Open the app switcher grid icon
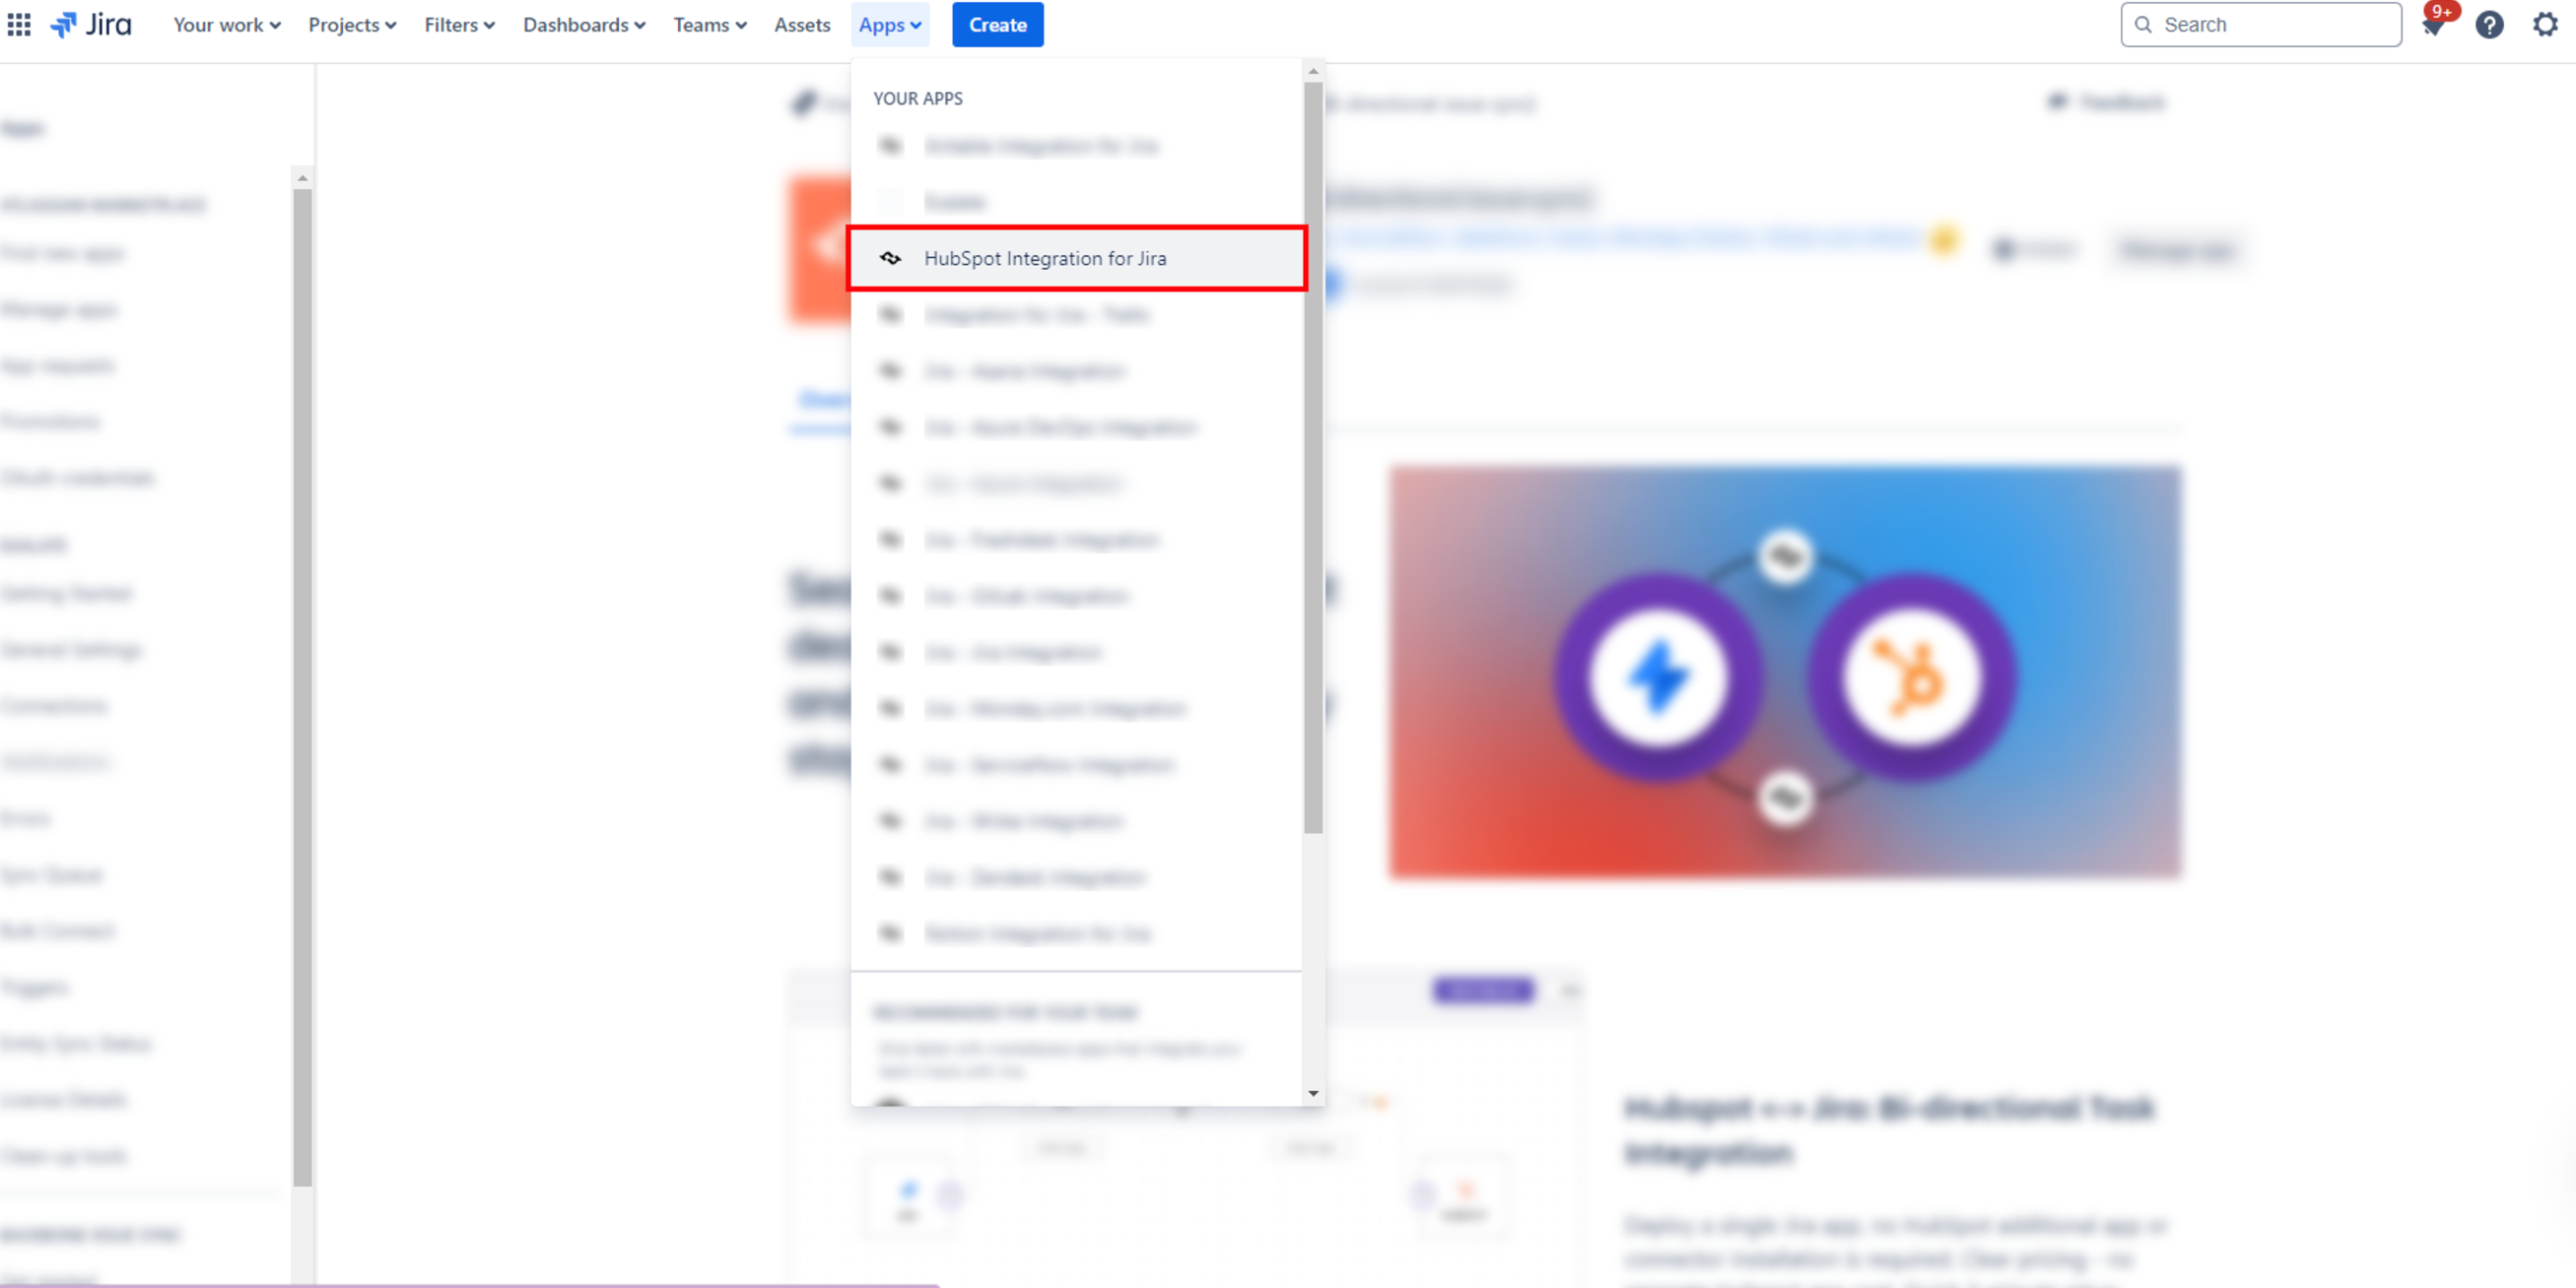The width and height of the screenshot is (2576, 1288). (19, 24)
